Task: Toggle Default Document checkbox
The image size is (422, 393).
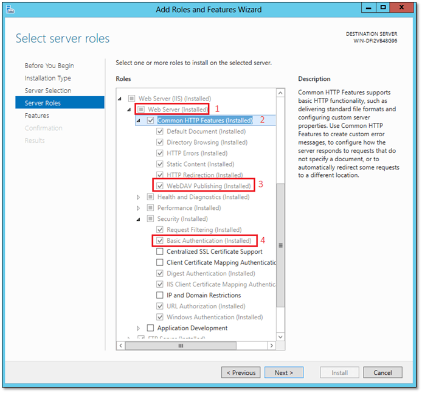Action: click(160, 131)
